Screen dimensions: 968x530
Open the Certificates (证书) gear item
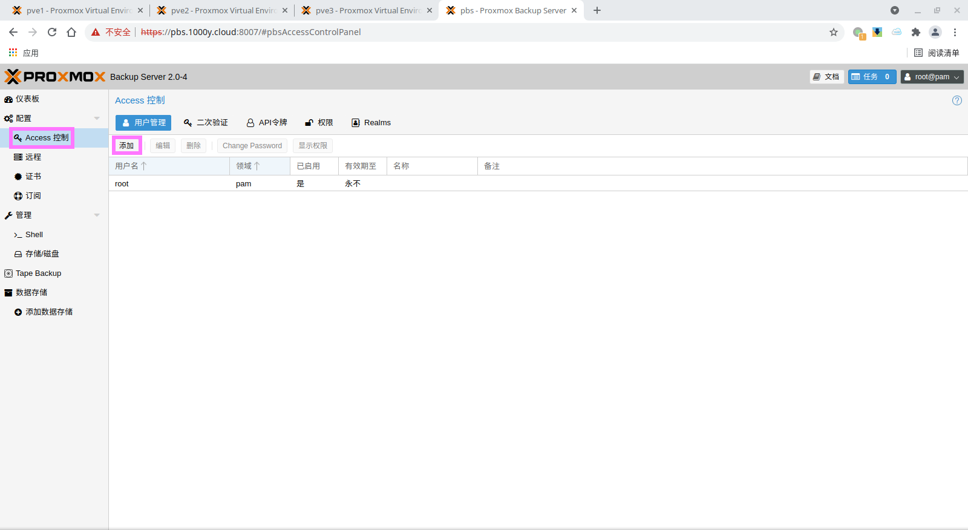(18, 177)
